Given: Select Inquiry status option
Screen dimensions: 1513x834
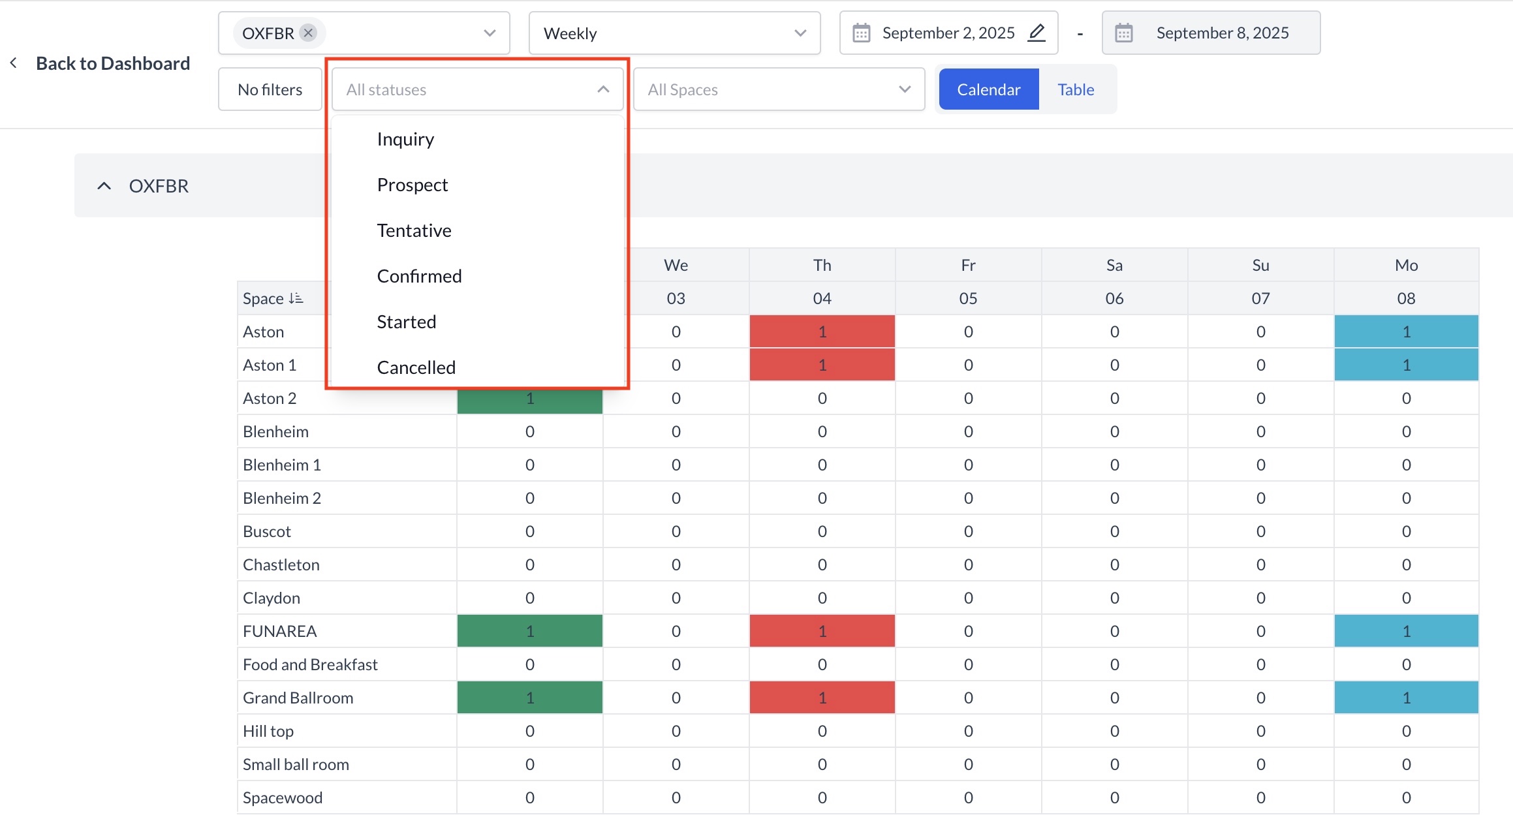Looking at the screenshot, I should click(x=405, y=139).
